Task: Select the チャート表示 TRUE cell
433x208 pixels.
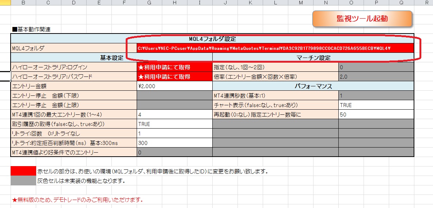Action: 376,105
